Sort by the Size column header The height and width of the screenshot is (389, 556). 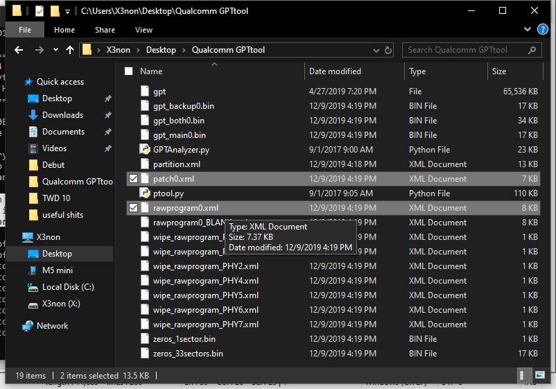499,71
